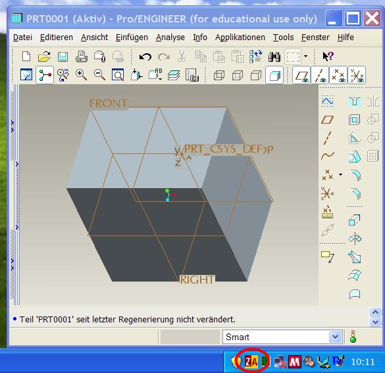Toggle datum planes visibility
Screen dimensions: 385x373
click(301, 75)
